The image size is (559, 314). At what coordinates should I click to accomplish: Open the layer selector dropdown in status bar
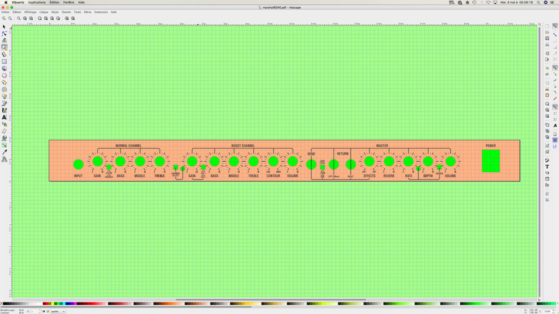pyautogui.click(x=58, y=311)
